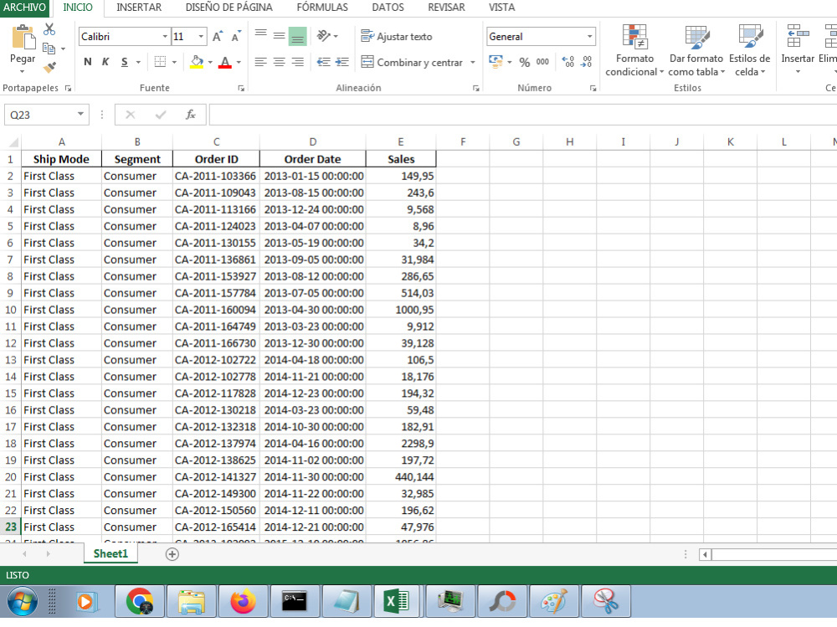Align text left icon
The height and width of the screenshot is (627, 837).
(x=260, y=62)
